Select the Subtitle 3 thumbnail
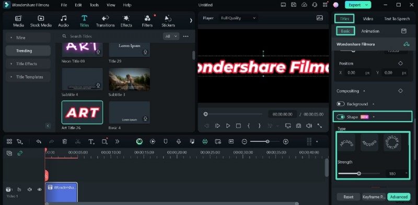Screen dimensions: 418x205 (129, 79)
